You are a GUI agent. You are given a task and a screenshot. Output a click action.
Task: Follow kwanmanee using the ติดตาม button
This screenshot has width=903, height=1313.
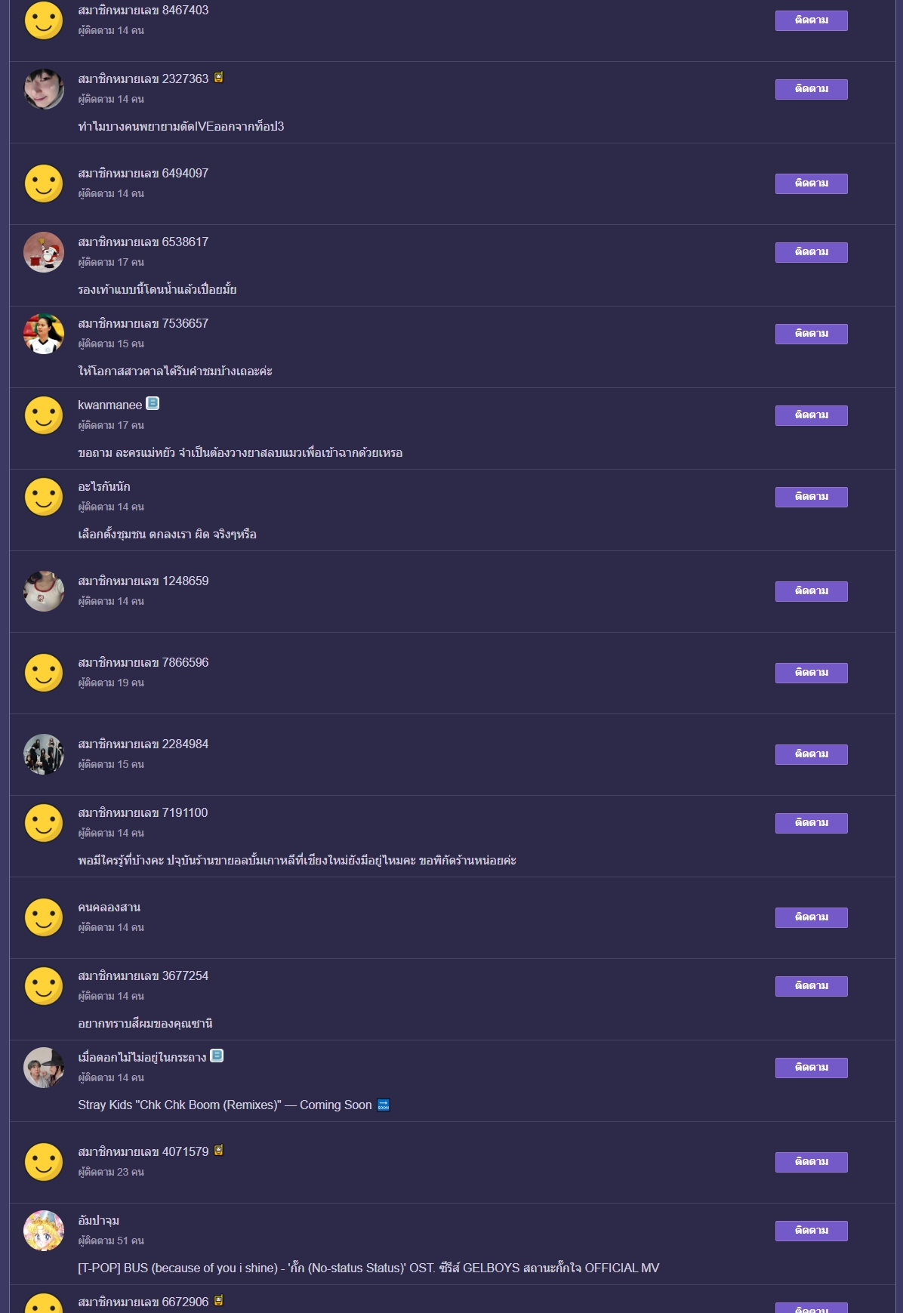811,415
